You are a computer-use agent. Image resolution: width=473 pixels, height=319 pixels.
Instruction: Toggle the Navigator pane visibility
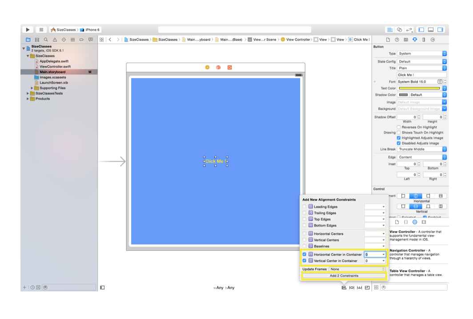click(x=421, y=30)
